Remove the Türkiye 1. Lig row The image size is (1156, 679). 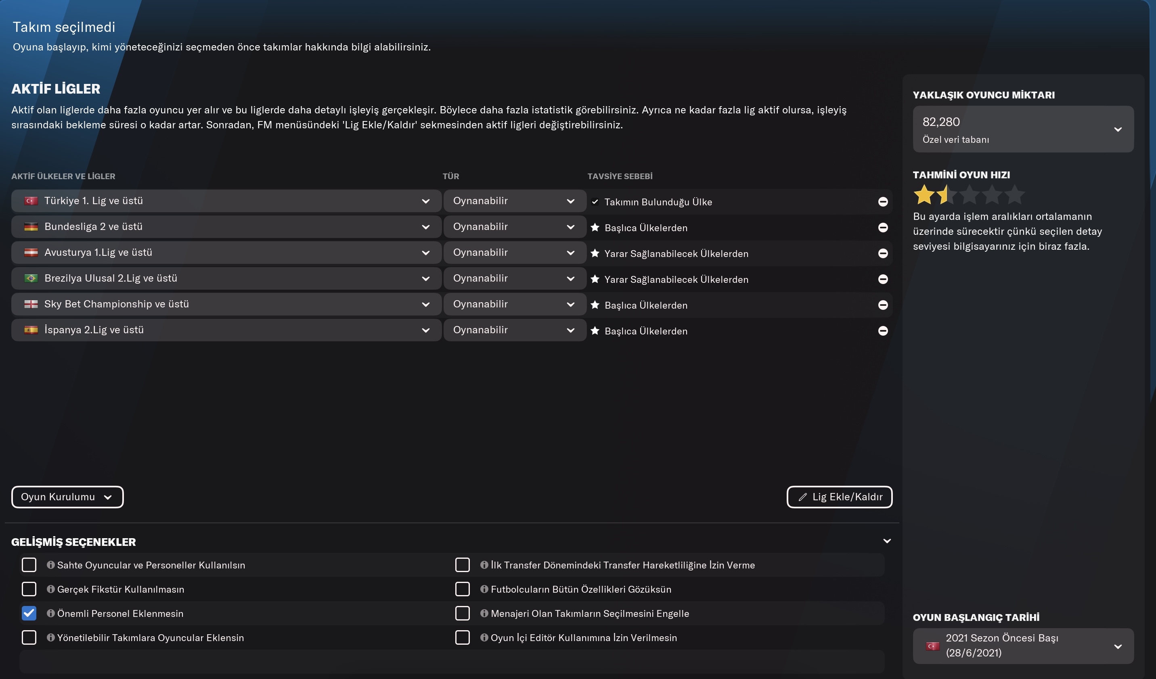[x=883, y=202]
